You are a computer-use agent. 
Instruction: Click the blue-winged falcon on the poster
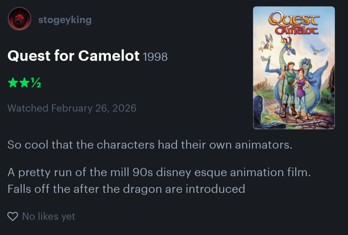click(x=317, y=49)
